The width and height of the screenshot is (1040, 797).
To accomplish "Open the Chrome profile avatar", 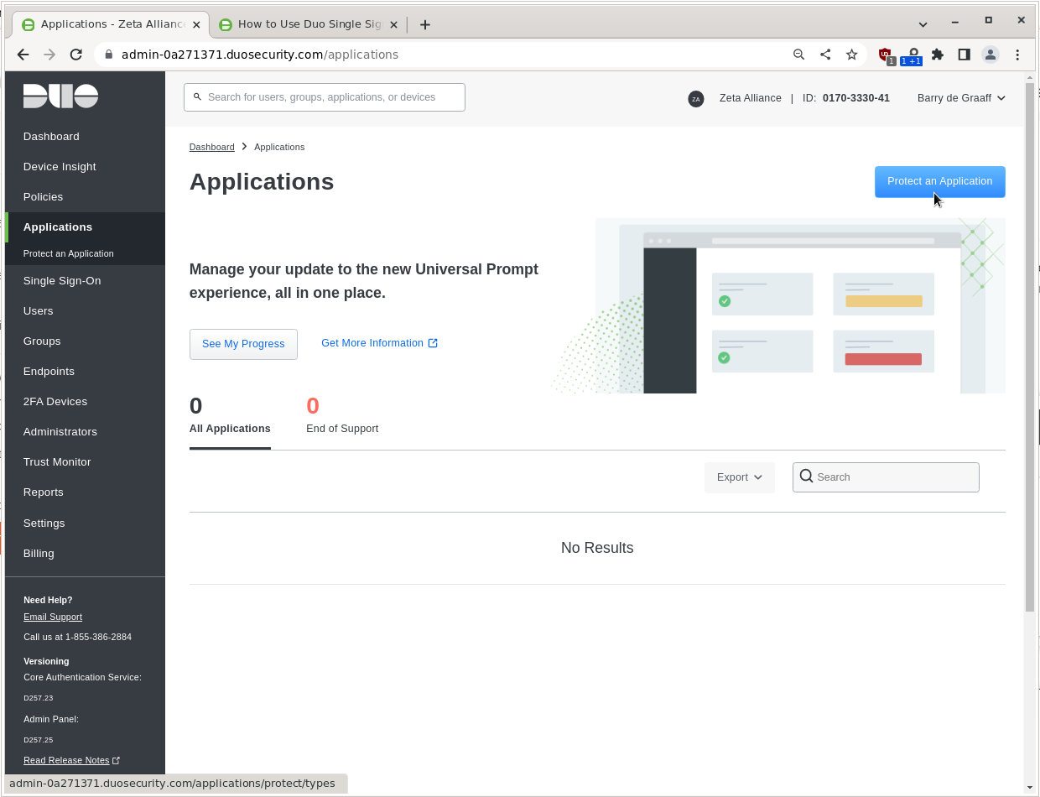I will tap(991, 55).
